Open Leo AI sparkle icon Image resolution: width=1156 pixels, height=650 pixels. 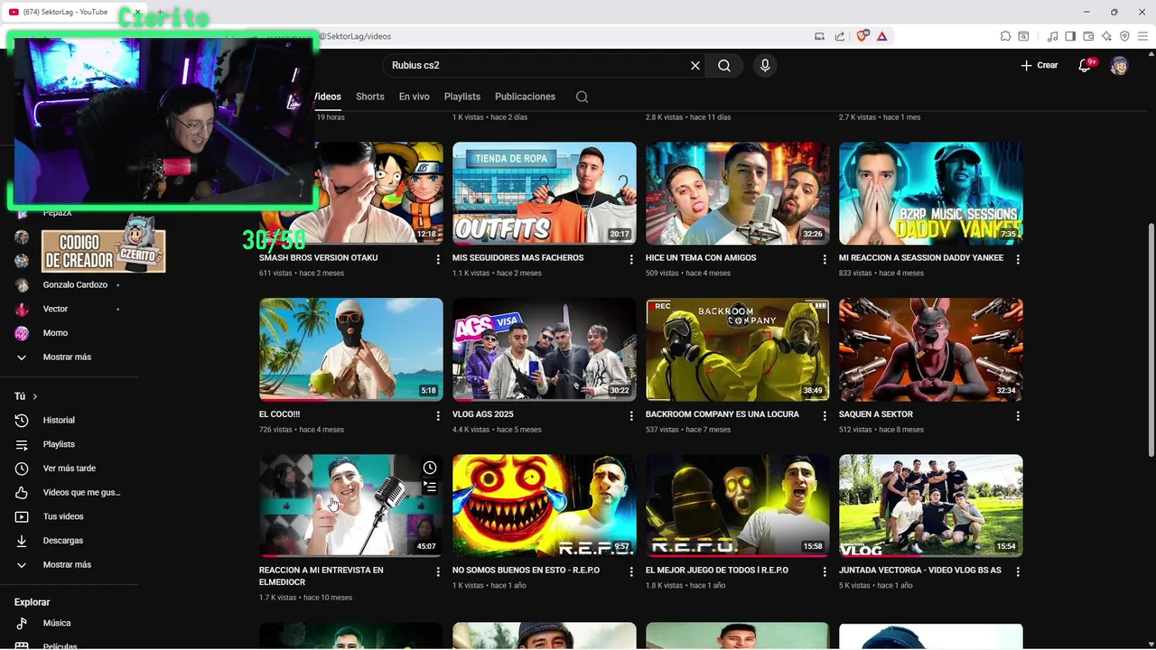(x=1106, y=36)
